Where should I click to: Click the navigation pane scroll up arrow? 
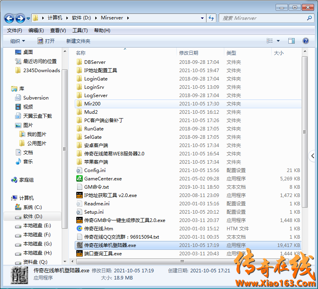point(65,52)
